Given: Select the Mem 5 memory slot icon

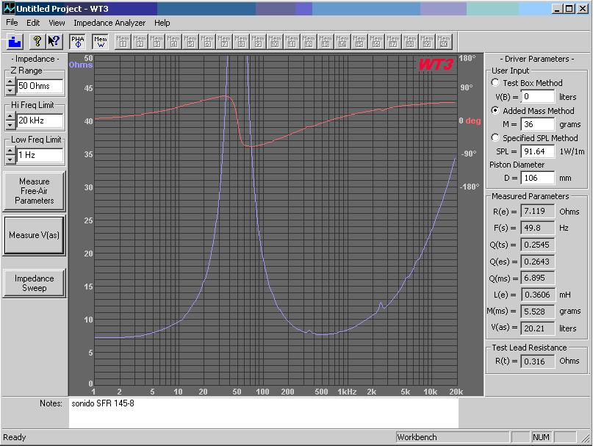Looking at the screenshot, I should [190, 41].
